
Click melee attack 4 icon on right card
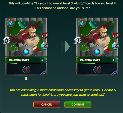coord(77,40)
